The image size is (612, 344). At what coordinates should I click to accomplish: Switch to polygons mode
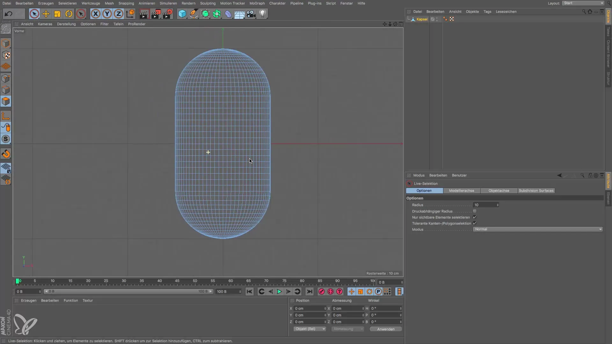click(x=6, y=101)
